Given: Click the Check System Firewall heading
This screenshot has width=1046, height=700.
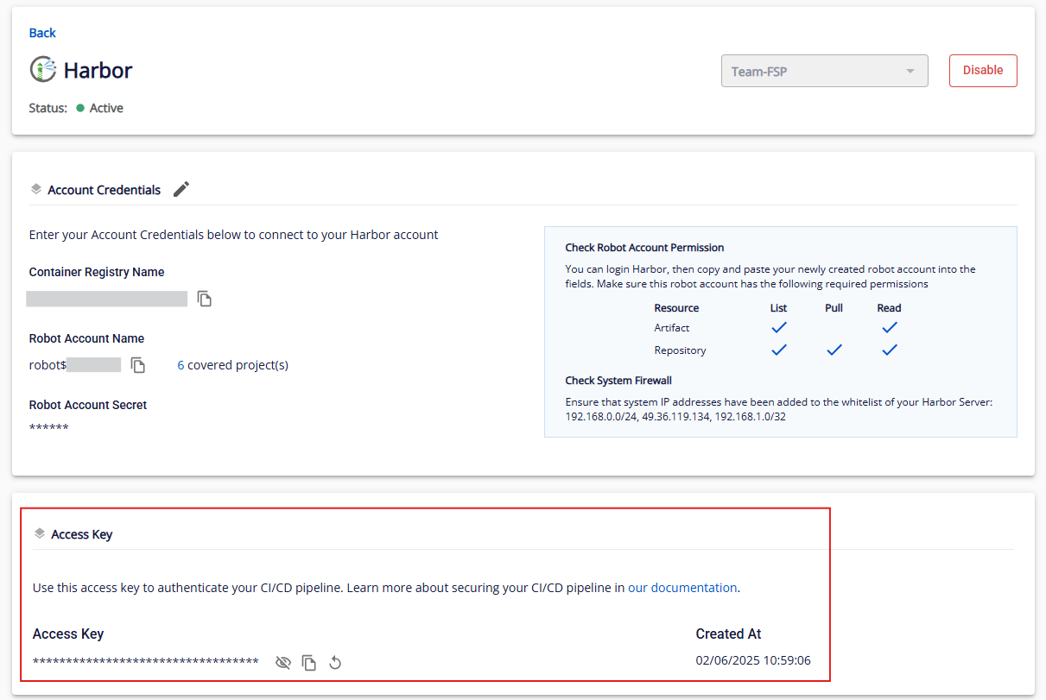Looking at the screenshot, I should (618, 381).
